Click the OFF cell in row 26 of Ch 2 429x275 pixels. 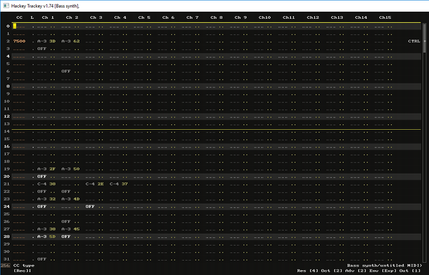coord(66,221)
